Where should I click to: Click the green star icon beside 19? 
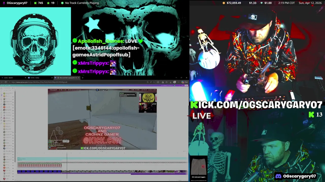point(48,3)
